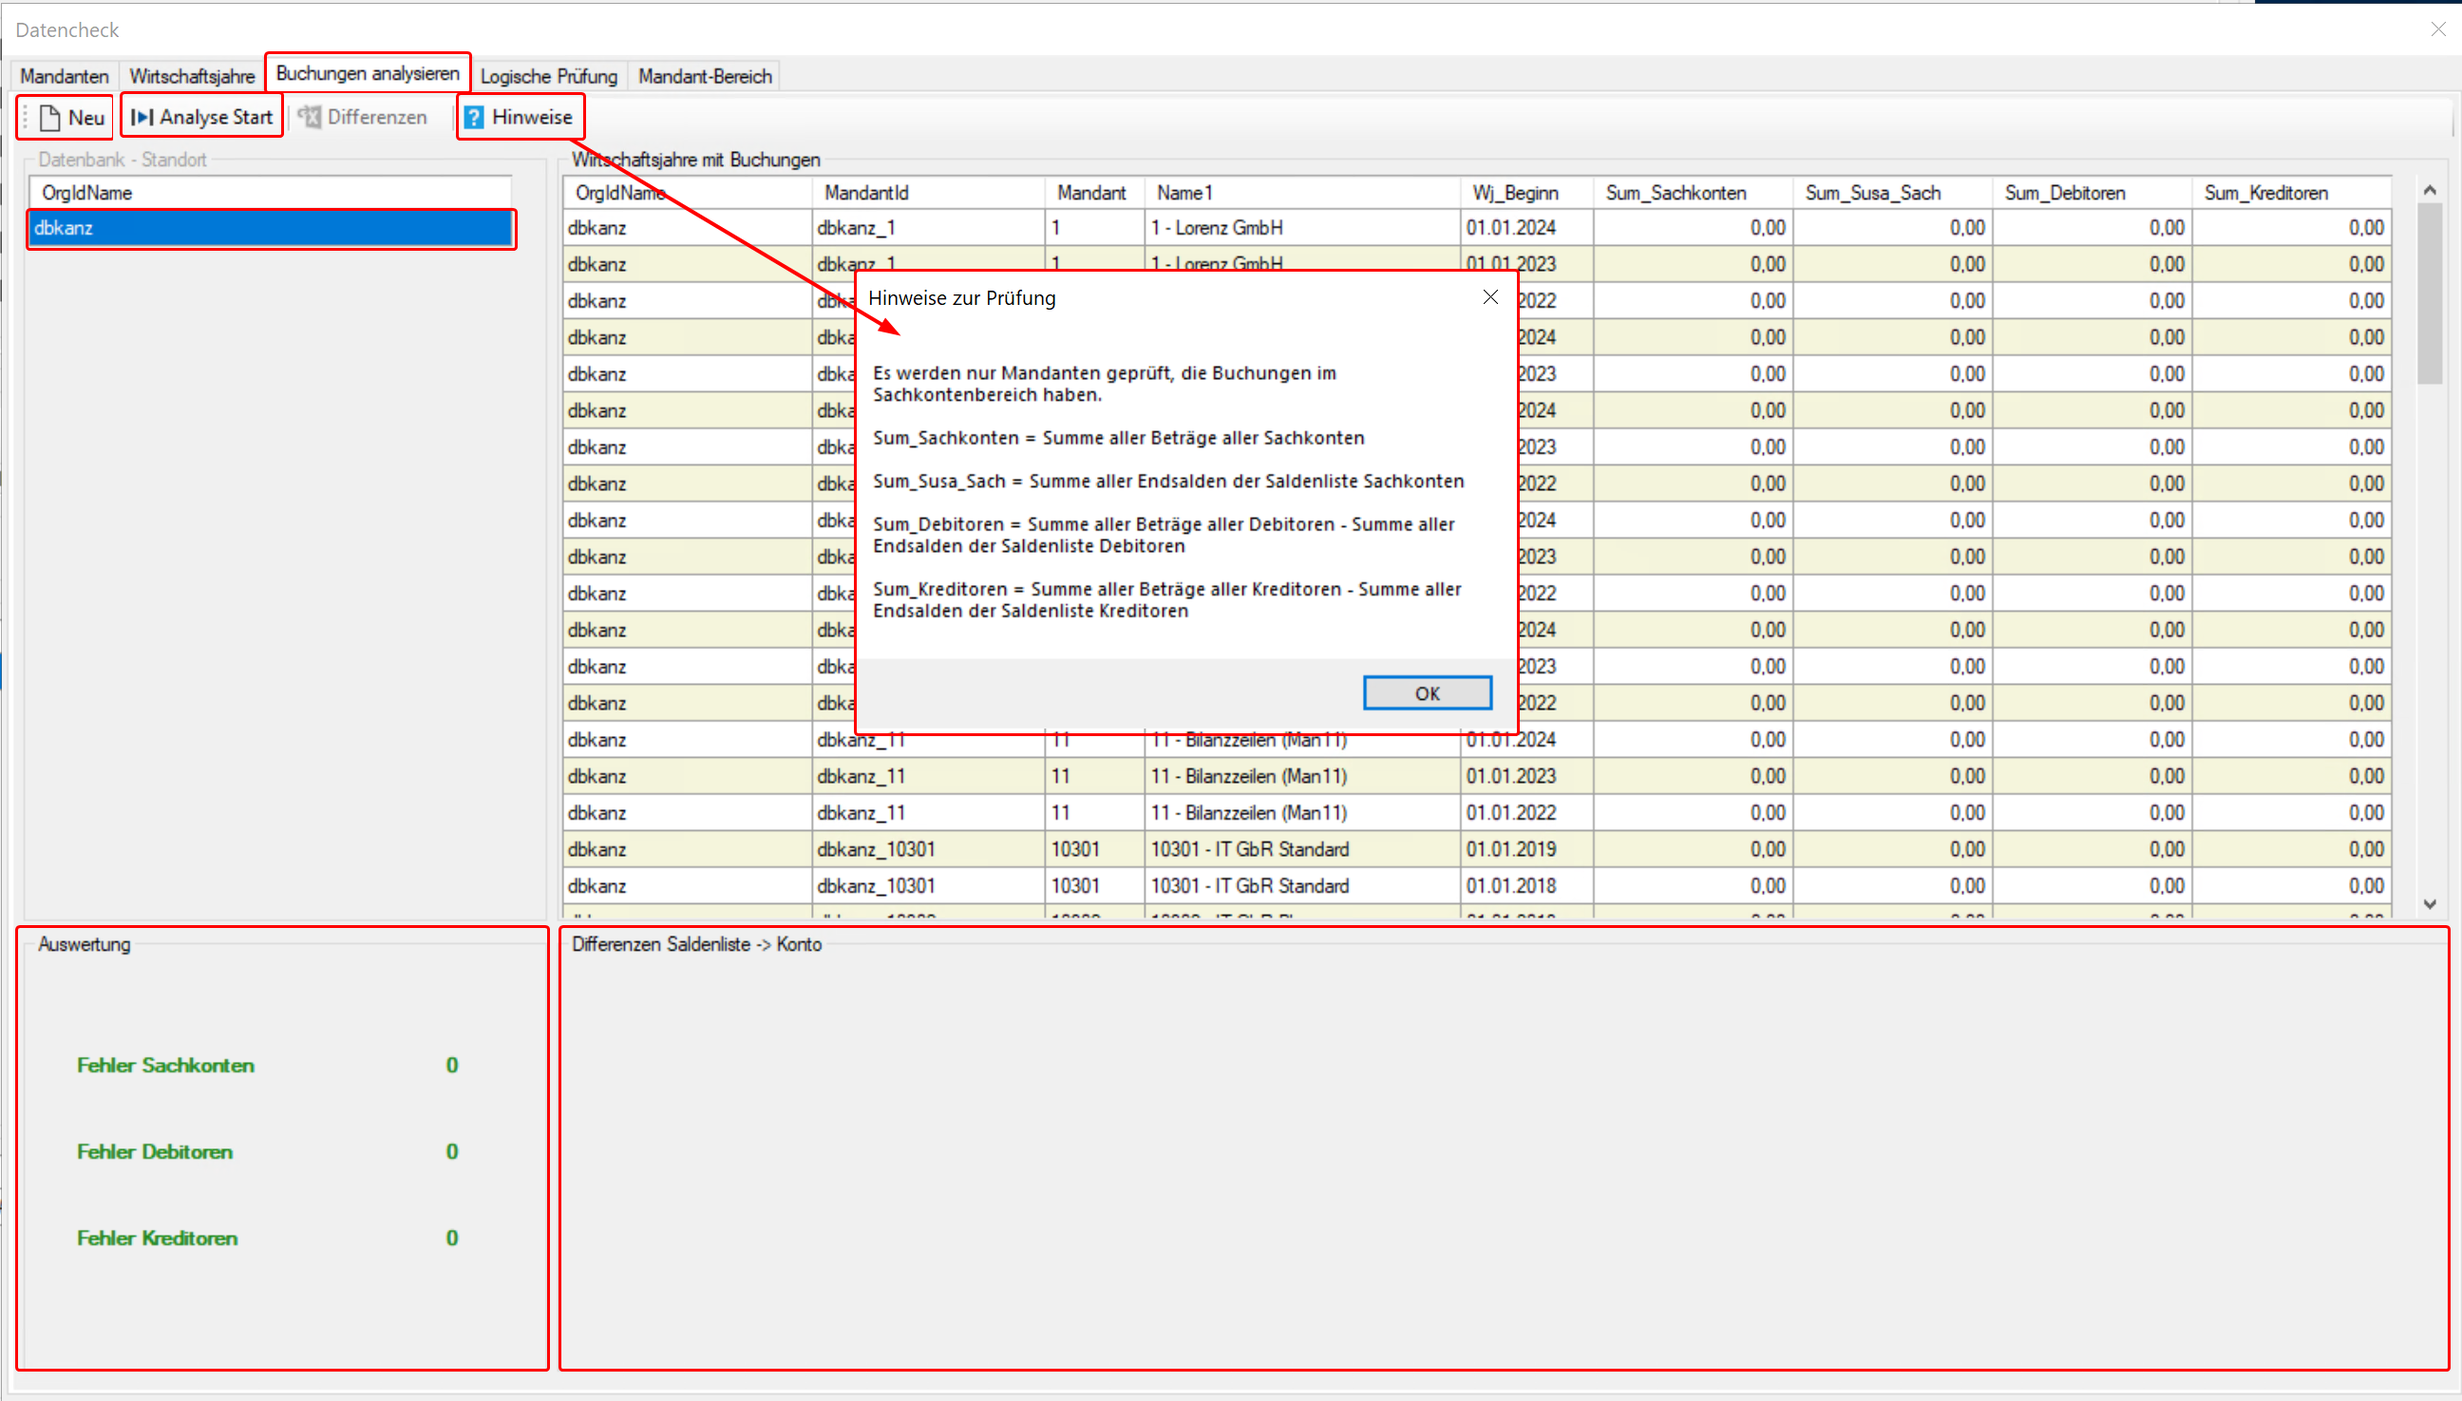Screen dimensions: 2462x1401
Task: Switch to the Wirtschaftsjahre tab
Action: click(192, 76)
